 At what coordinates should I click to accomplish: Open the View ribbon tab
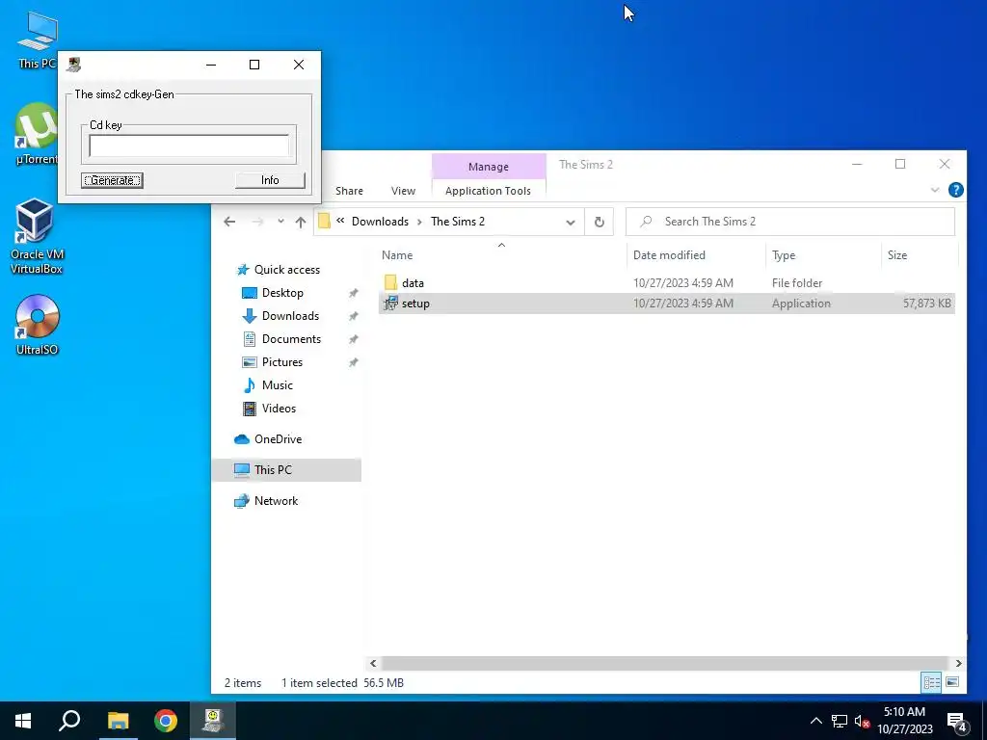click(x=403, y=191)
